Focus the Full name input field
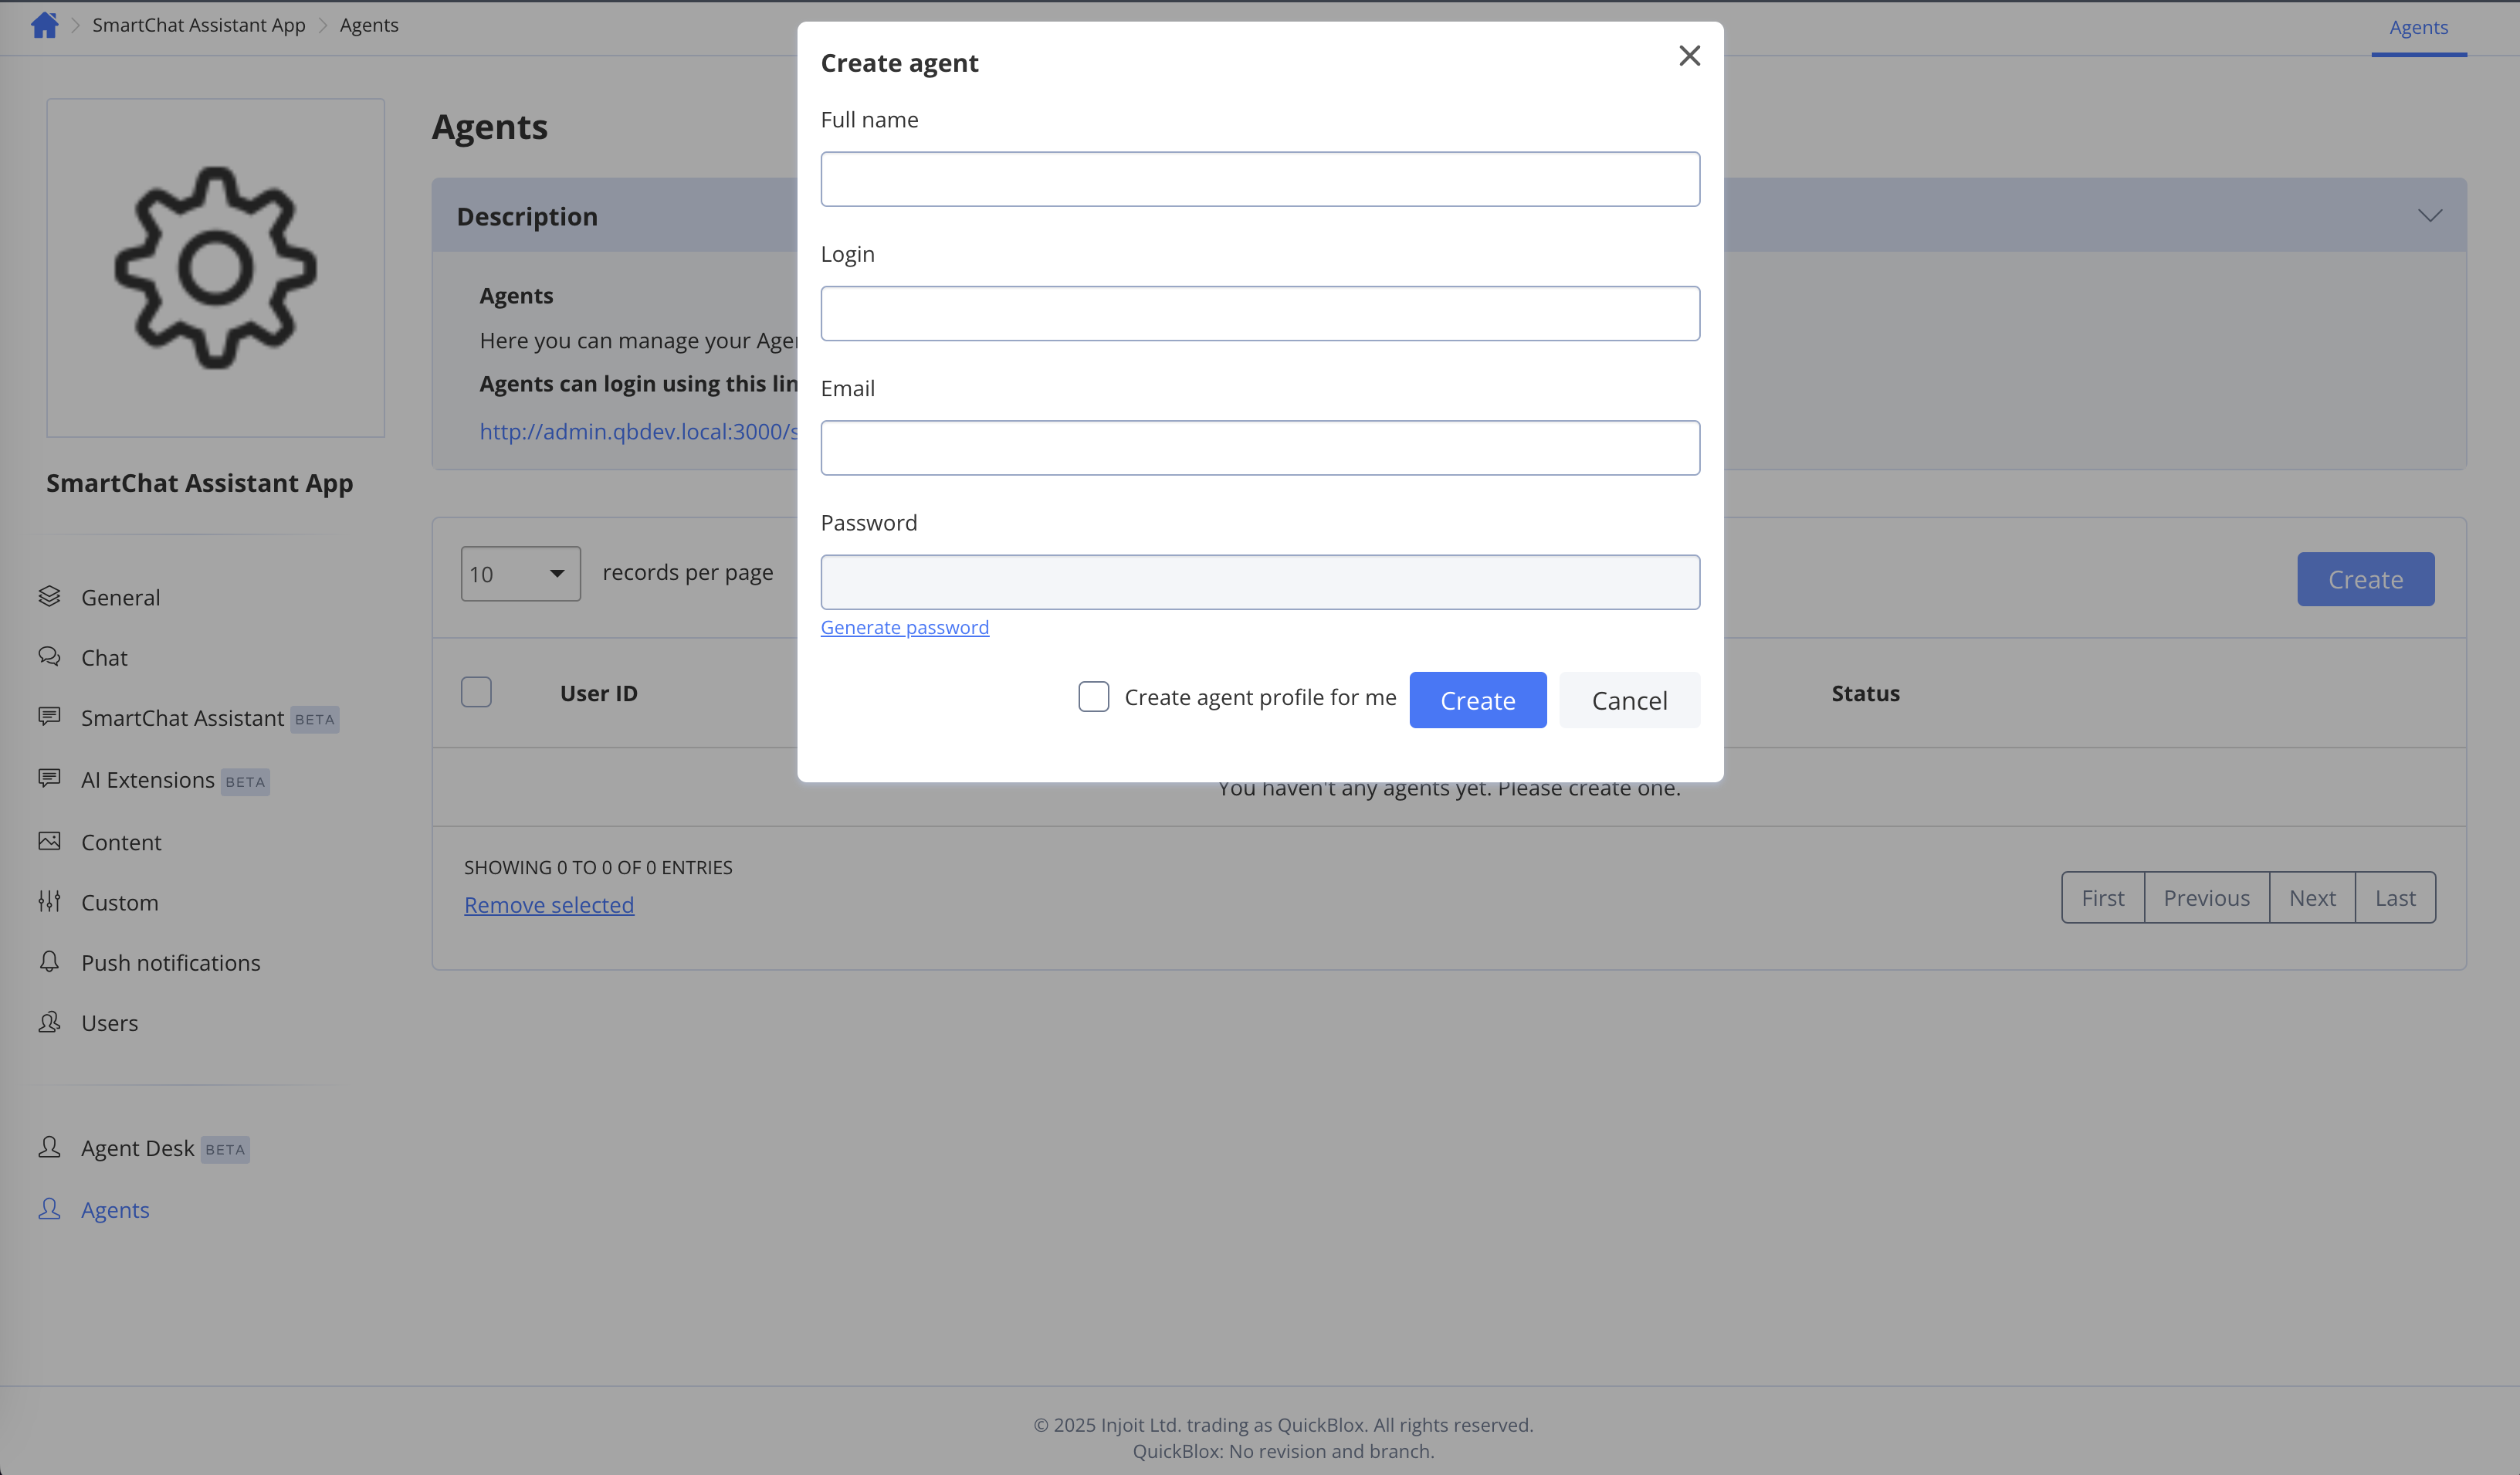This screenshot has height=1475, width=2520. (1260, 180)
